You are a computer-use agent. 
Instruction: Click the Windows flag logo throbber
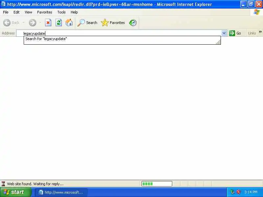pyautogui.click(x=257, y=12)
